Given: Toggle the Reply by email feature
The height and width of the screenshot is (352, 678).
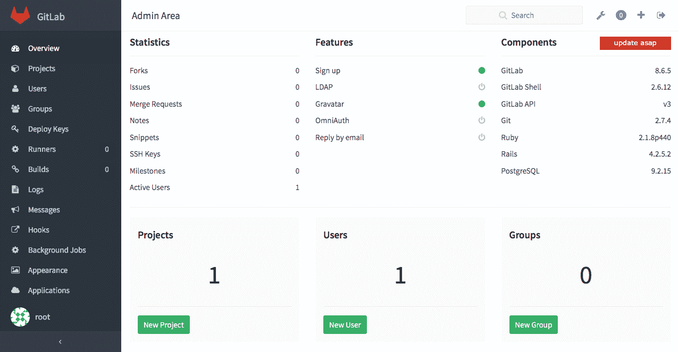Looking at the screenshot, I should click(481, 137).
